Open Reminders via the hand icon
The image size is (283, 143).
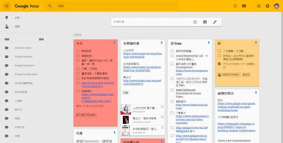tap(7, 26)
